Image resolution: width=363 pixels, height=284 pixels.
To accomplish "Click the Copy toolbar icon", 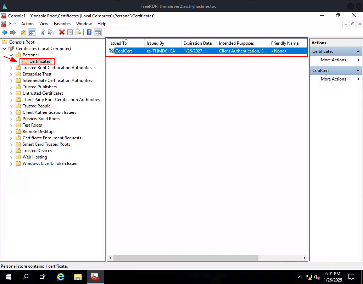I will [51, 32].
